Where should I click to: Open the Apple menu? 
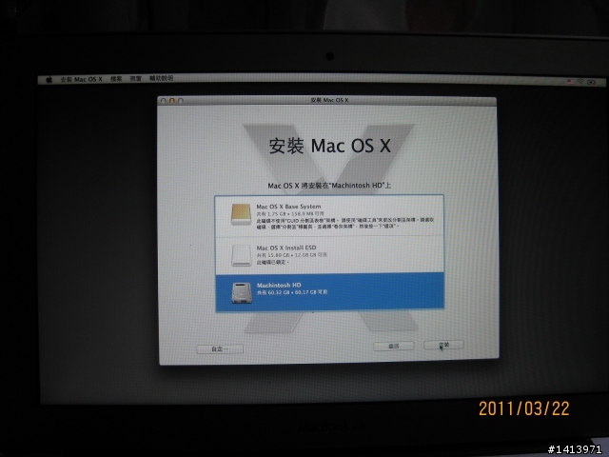(x=49, y=80)
